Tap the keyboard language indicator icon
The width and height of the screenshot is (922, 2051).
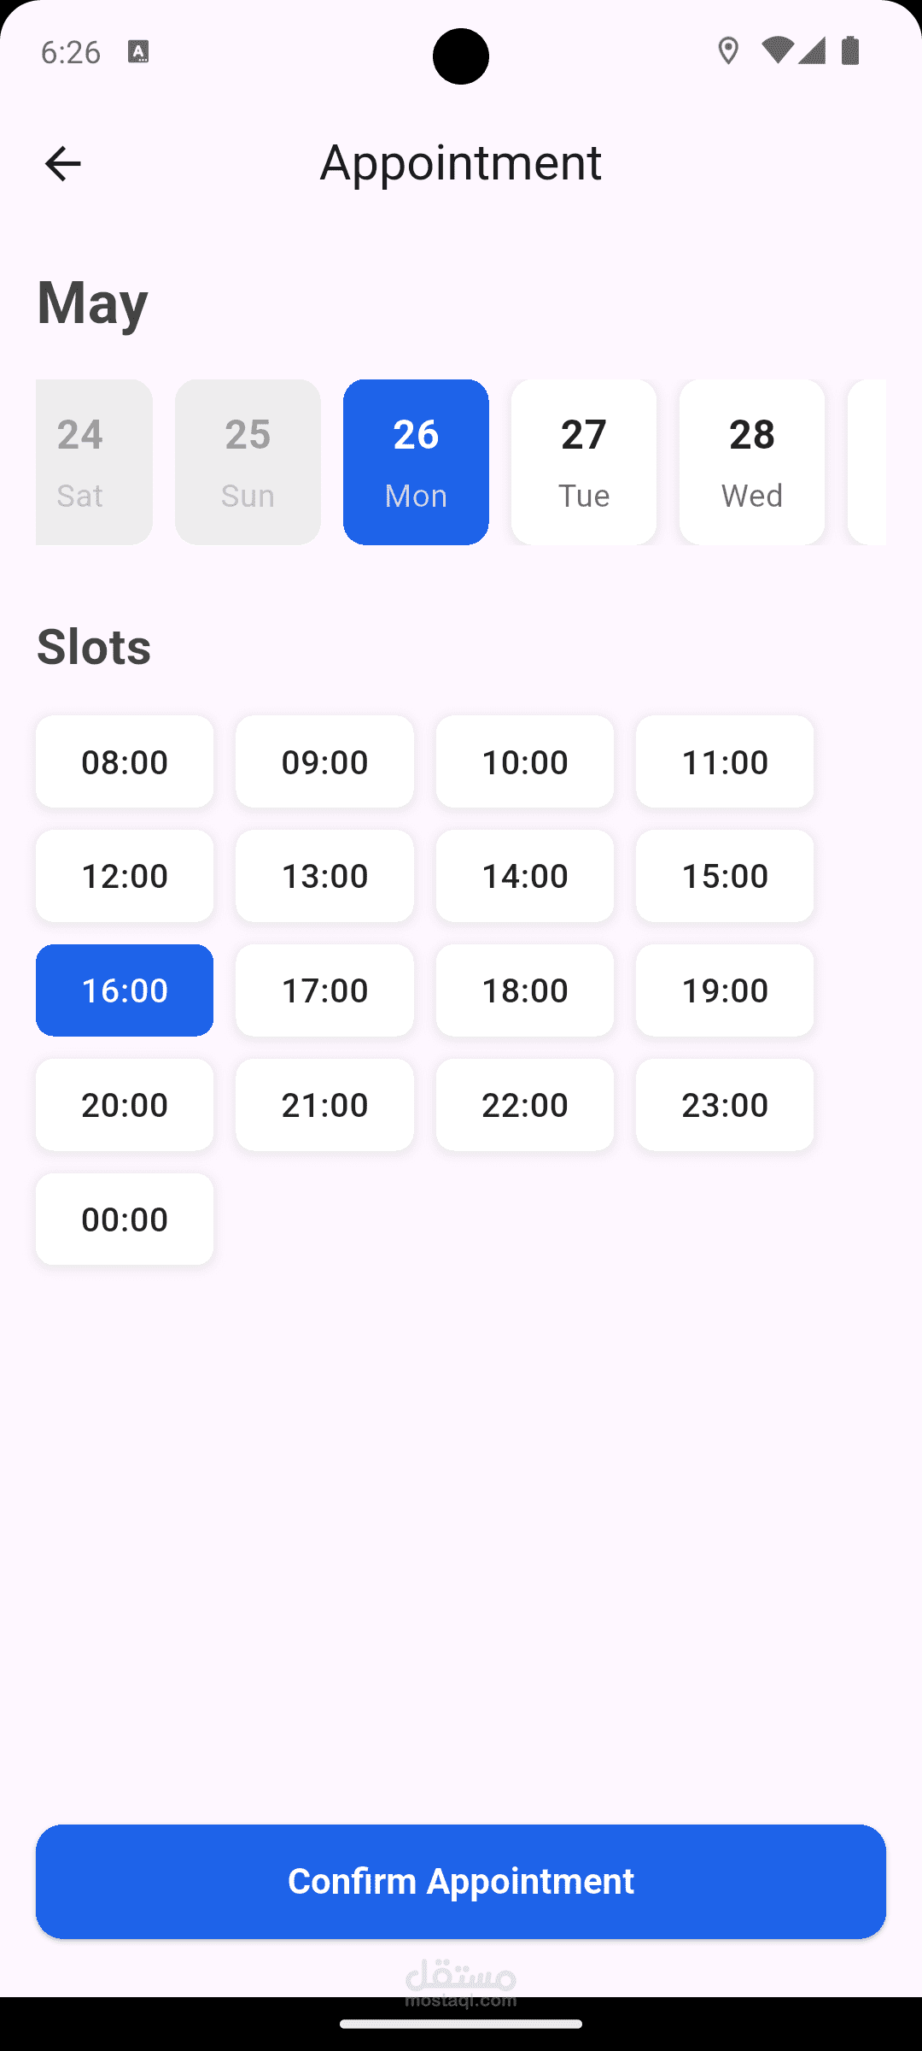point(138,51)
